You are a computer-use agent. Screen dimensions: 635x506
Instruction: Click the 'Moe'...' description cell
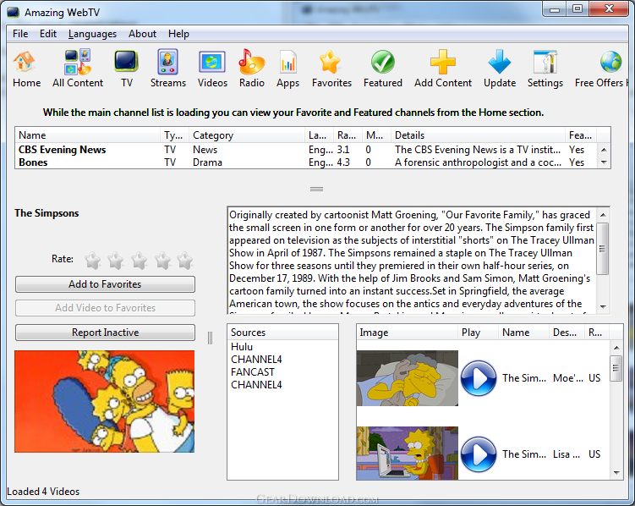click(x=568, y=378)
